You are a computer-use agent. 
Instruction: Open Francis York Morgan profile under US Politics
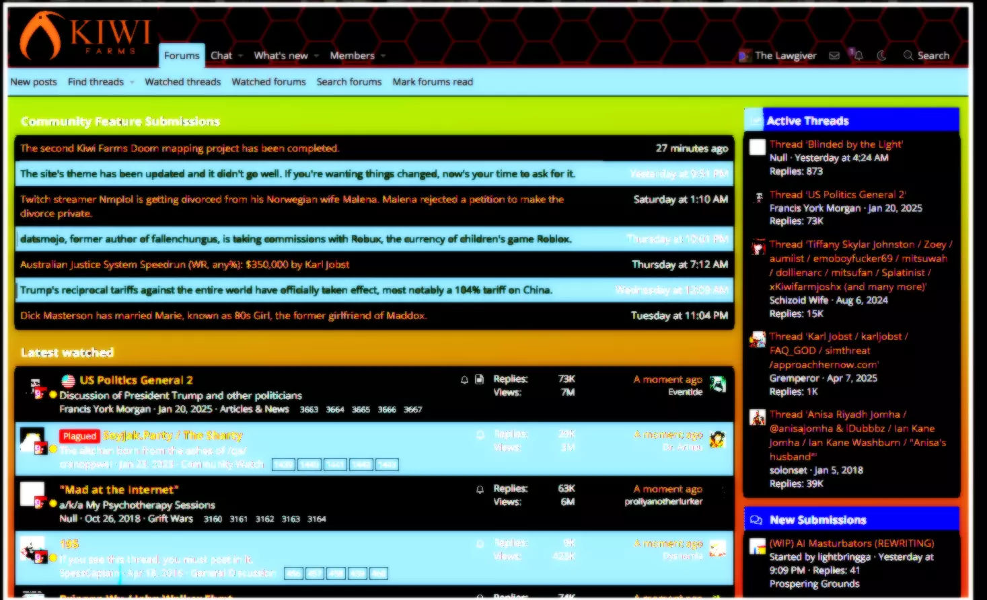pos(105,409)
